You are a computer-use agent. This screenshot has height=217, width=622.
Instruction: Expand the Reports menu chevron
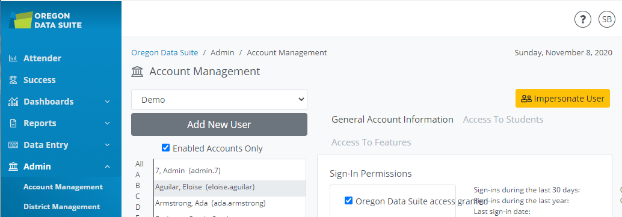click(107, 123)
